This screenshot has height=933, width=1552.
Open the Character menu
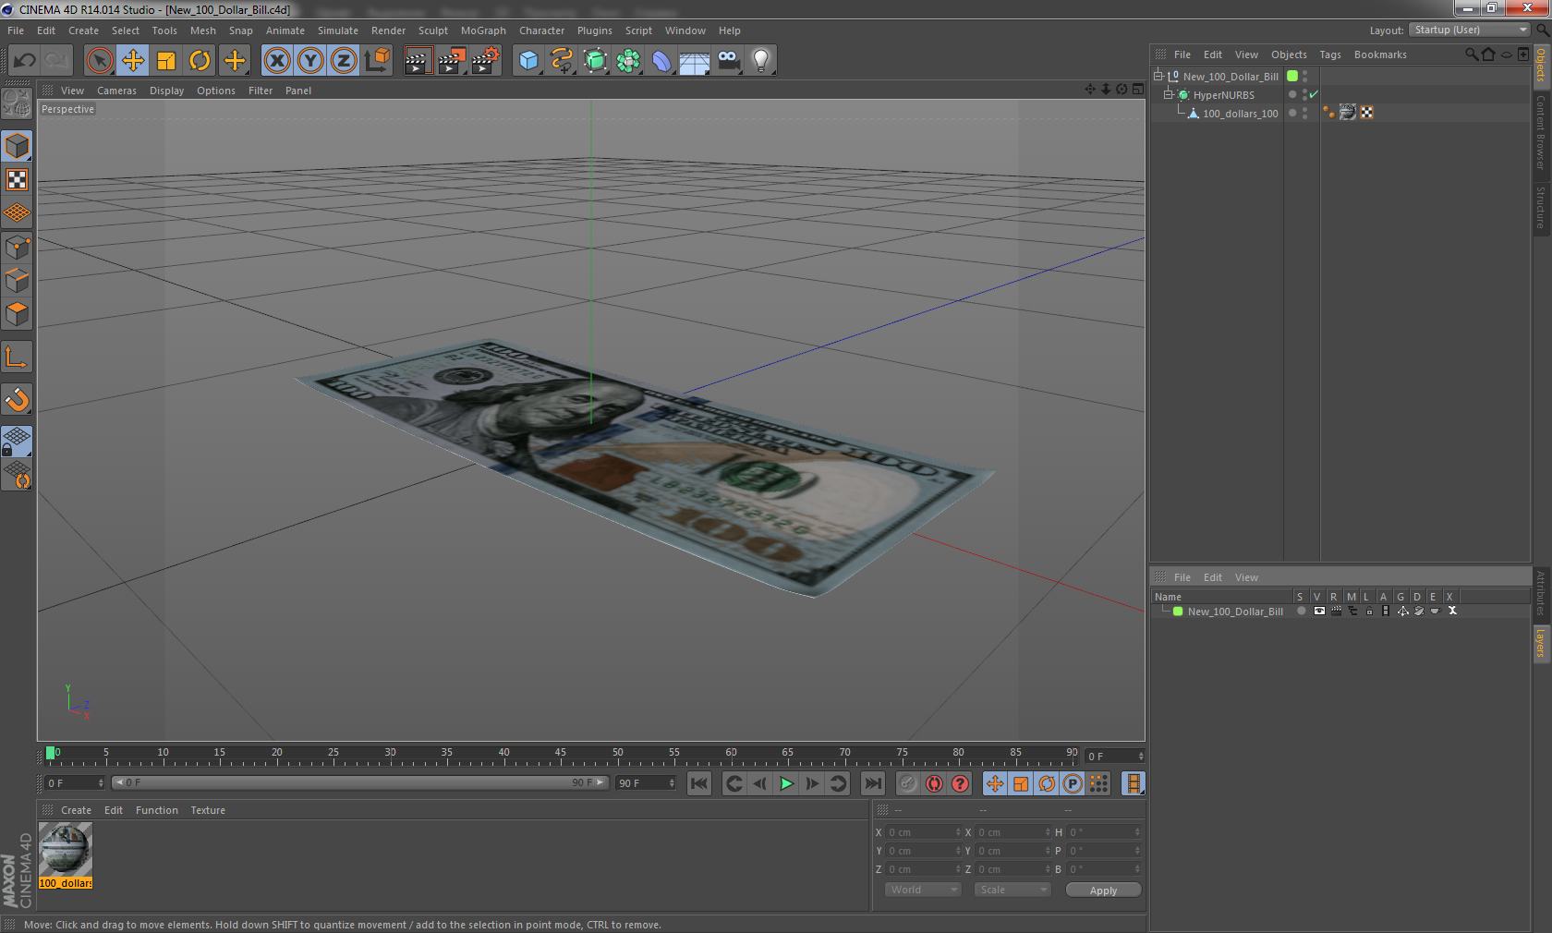pos(541,30)
